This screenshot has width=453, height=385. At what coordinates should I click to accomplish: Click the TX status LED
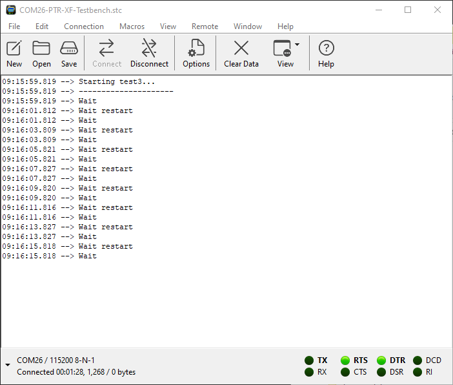pos(309,360)
